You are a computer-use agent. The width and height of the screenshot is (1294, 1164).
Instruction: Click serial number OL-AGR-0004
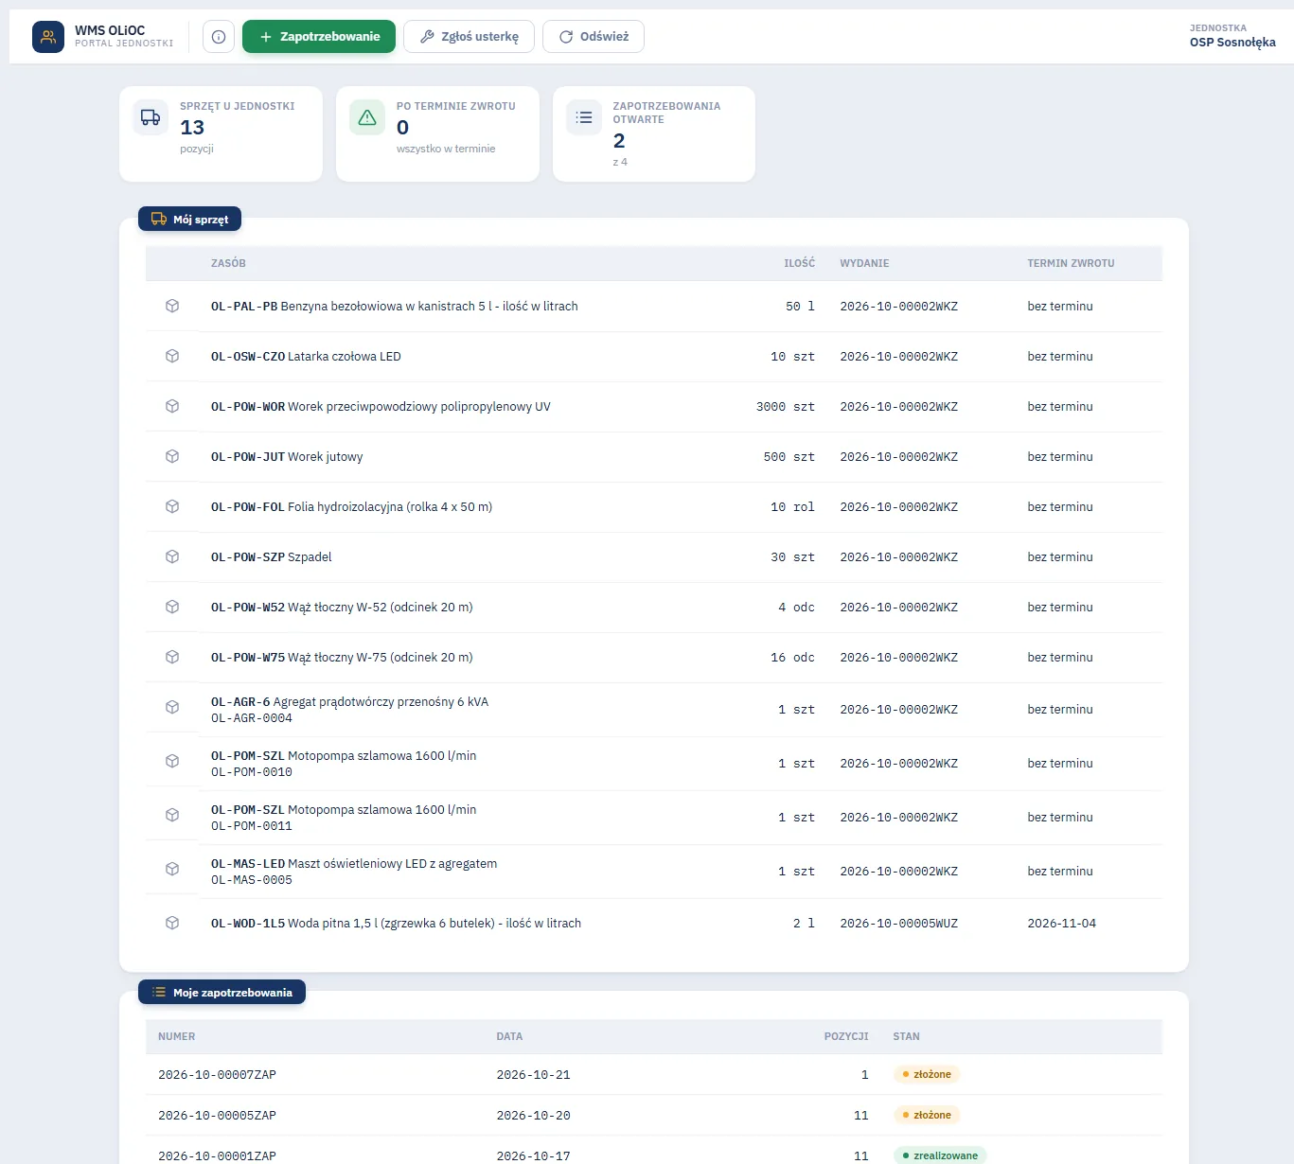(x=252, y=718)
